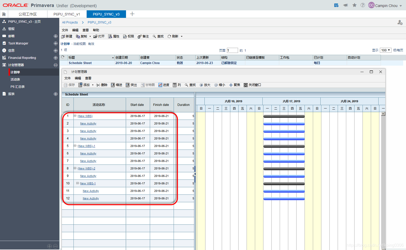Collapse the (New WBS)-1 tree node

pos(75,146)
